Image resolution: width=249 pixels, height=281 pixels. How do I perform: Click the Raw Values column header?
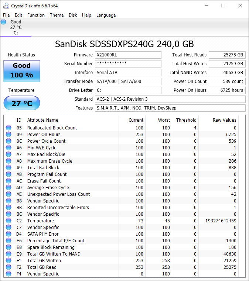[x=218, y=120]
